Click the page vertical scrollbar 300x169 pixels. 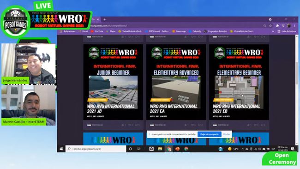tap(297, 90)
